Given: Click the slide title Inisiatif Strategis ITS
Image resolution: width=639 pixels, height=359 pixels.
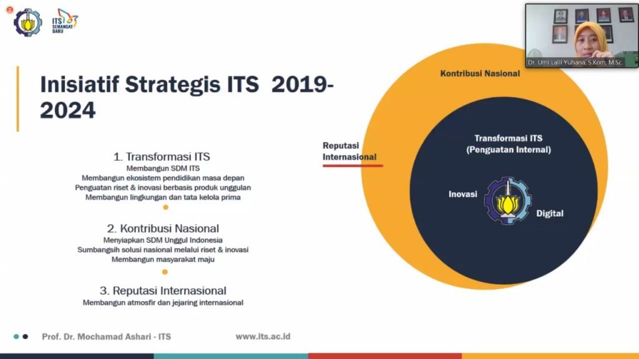Looking at the screenshot, I should point(187,97).
